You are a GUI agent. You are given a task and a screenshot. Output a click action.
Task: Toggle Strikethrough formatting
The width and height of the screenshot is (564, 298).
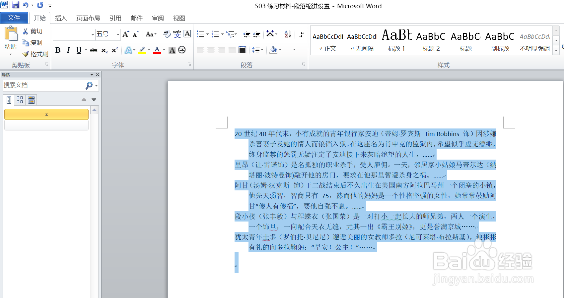point(94,50)
